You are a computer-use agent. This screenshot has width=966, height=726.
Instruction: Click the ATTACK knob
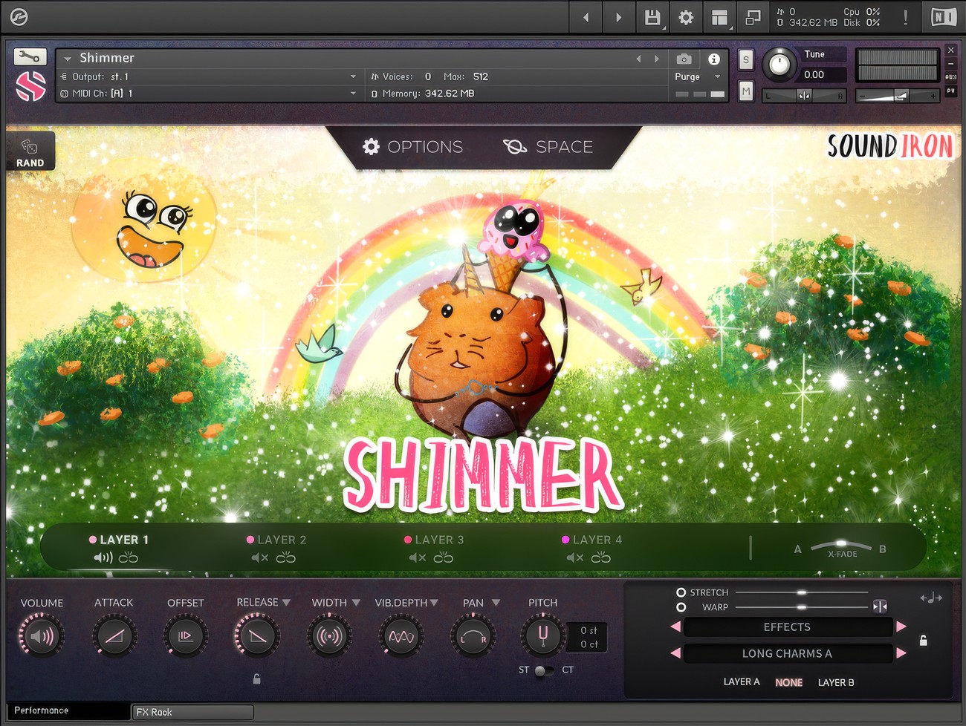(x=114, y=636)
